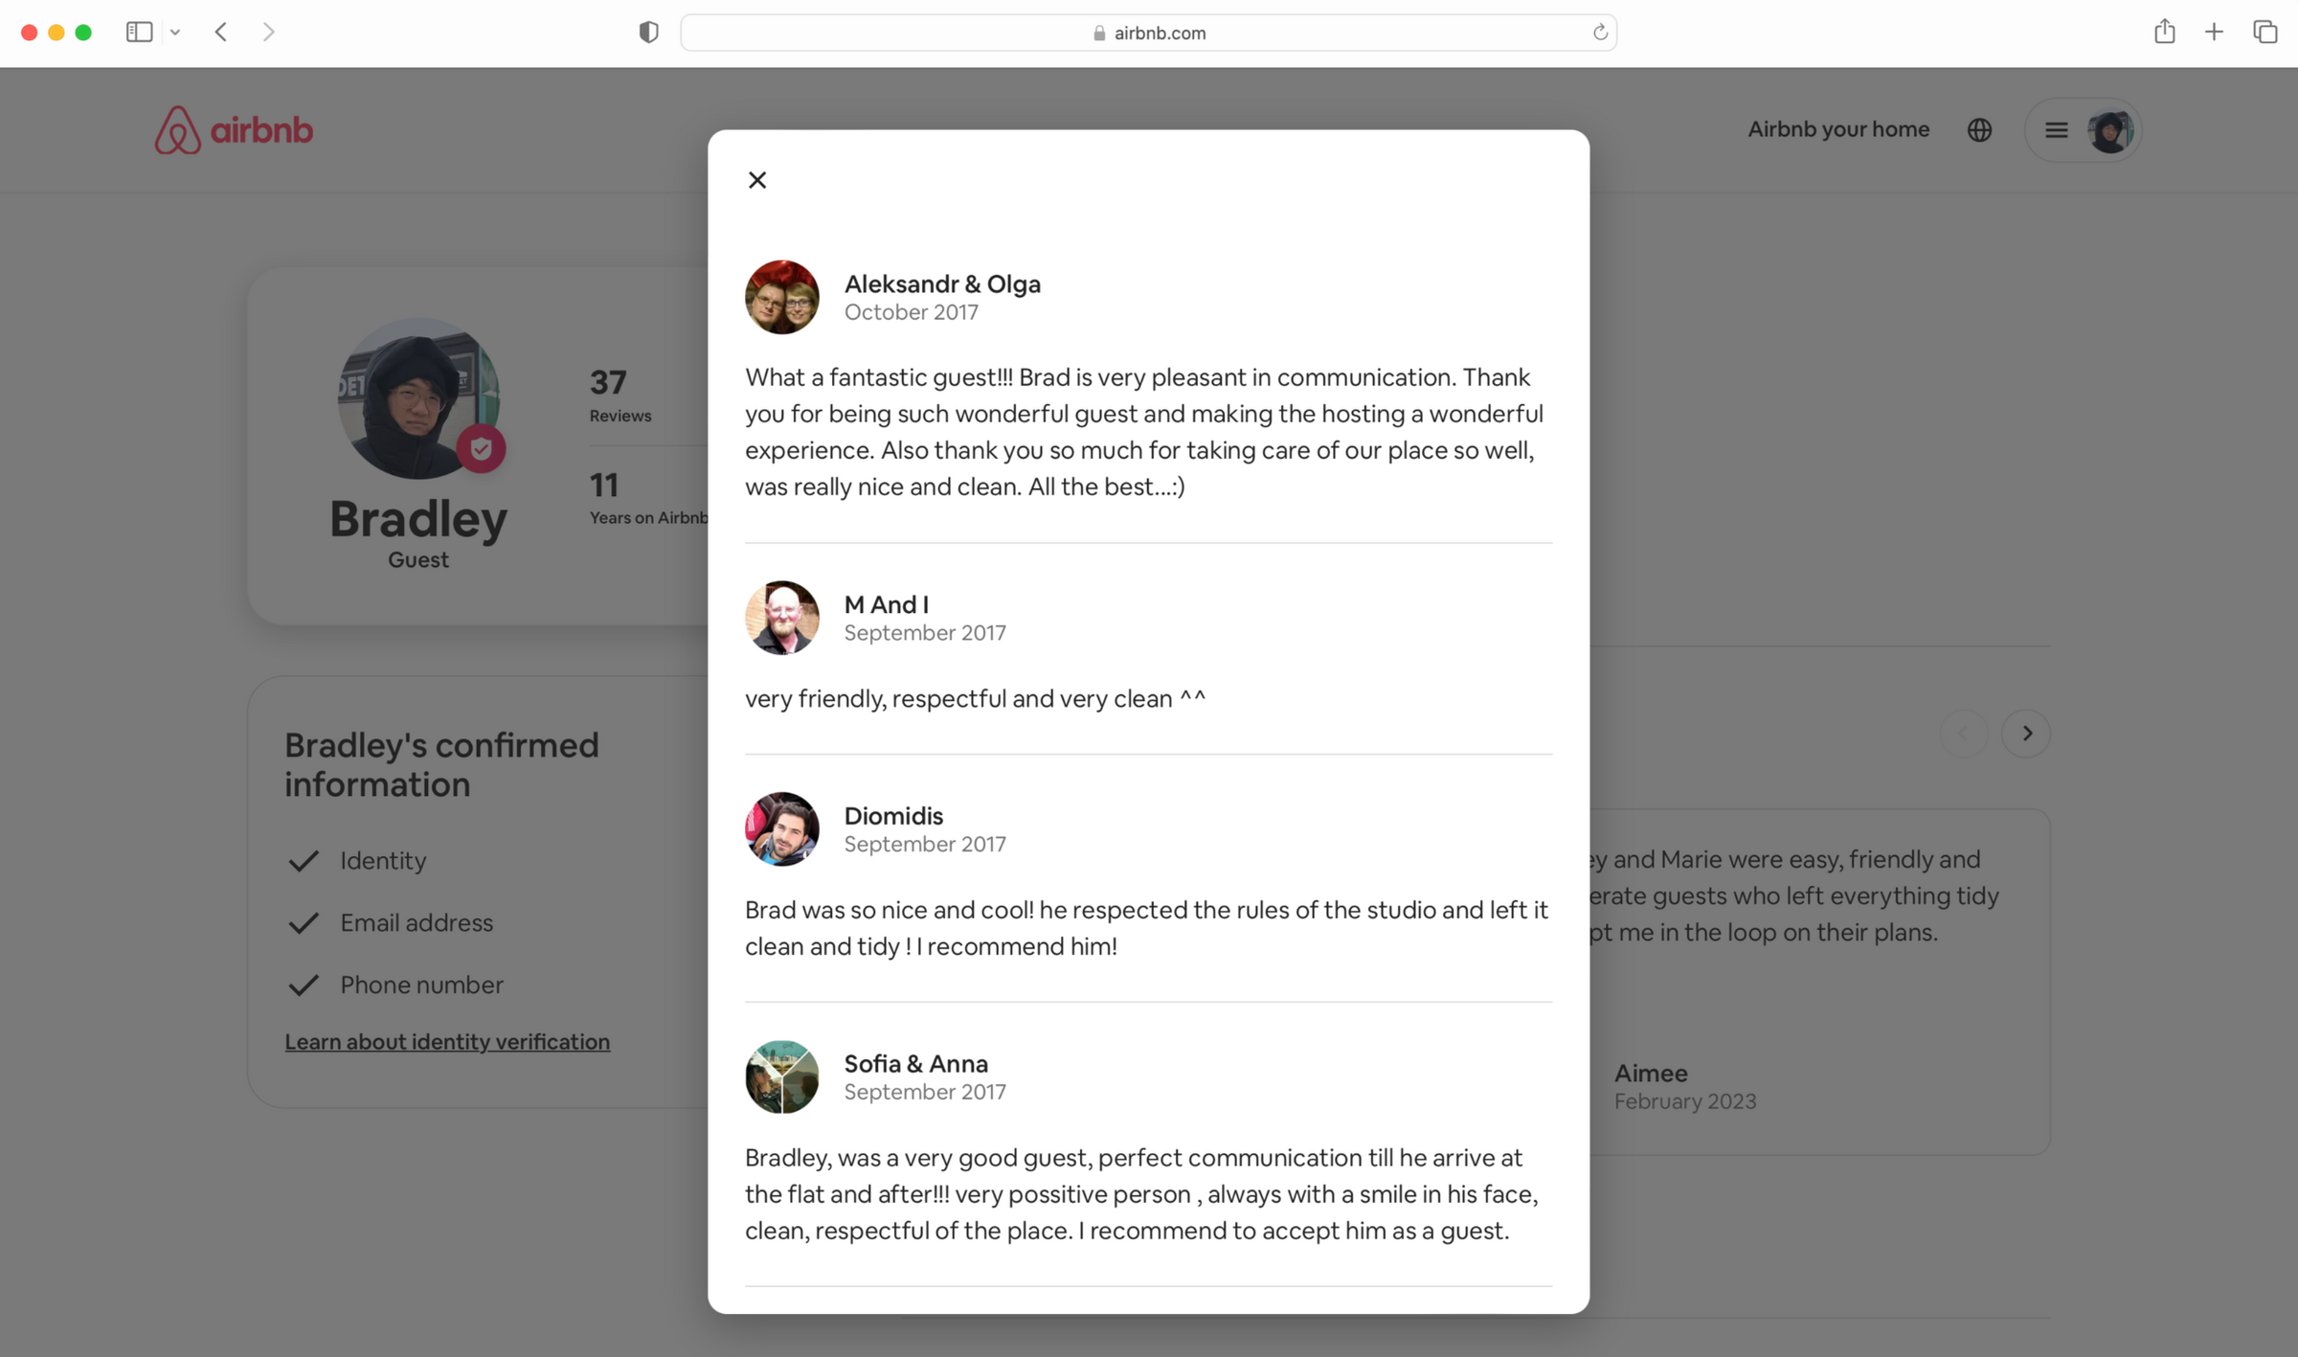Go back with the browser back arrow

pos(221,32)
